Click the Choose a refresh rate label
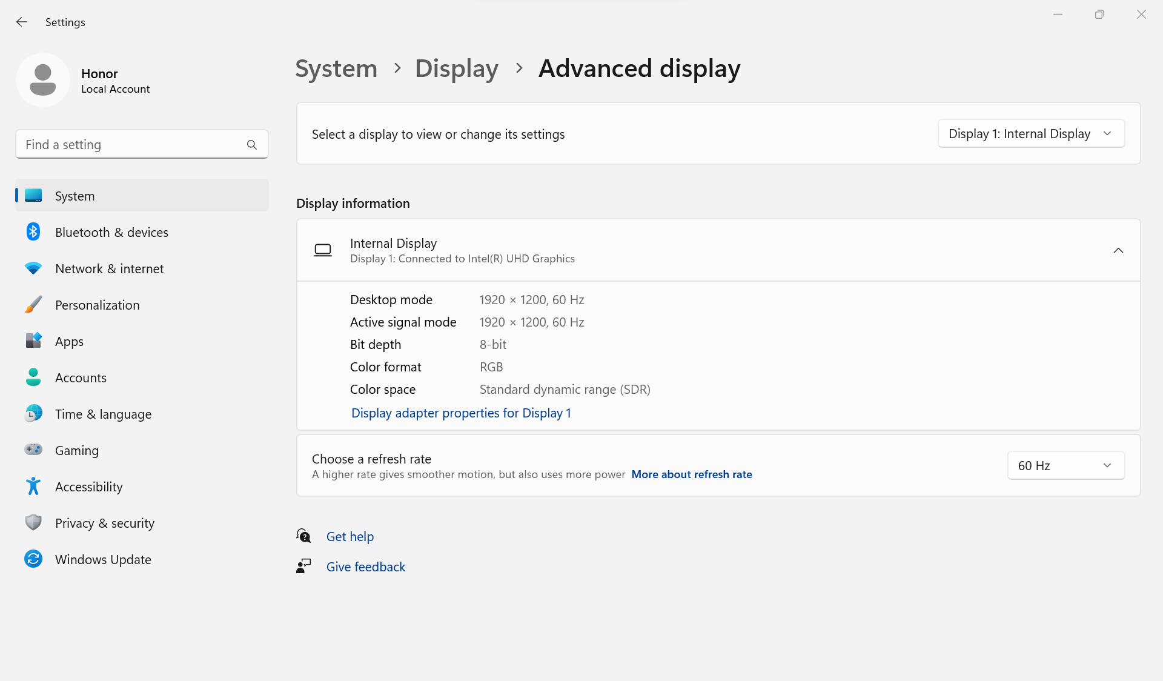1163x681 pixels. point(371,459)
